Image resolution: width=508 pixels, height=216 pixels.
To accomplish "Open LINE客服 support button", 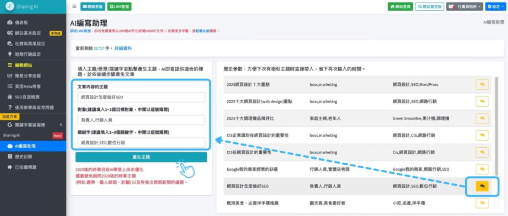I will [119, 6].
